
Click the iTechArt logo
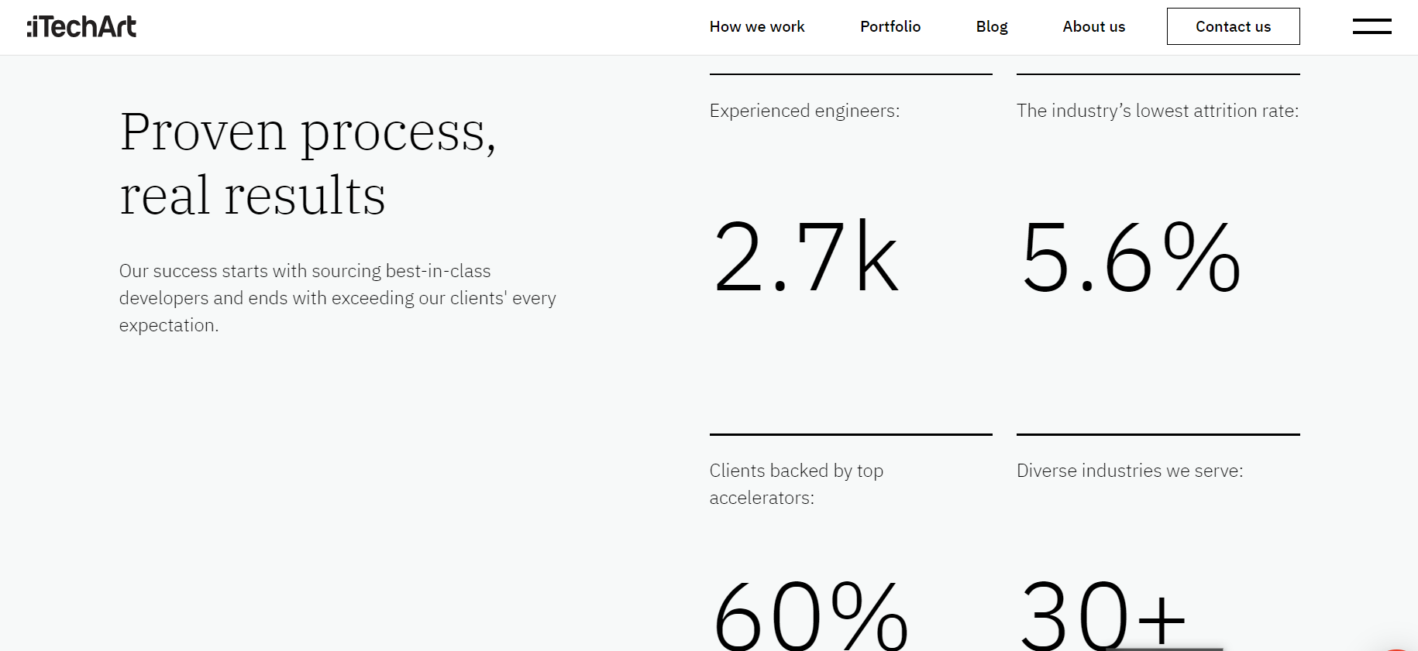tap(81, 27)
